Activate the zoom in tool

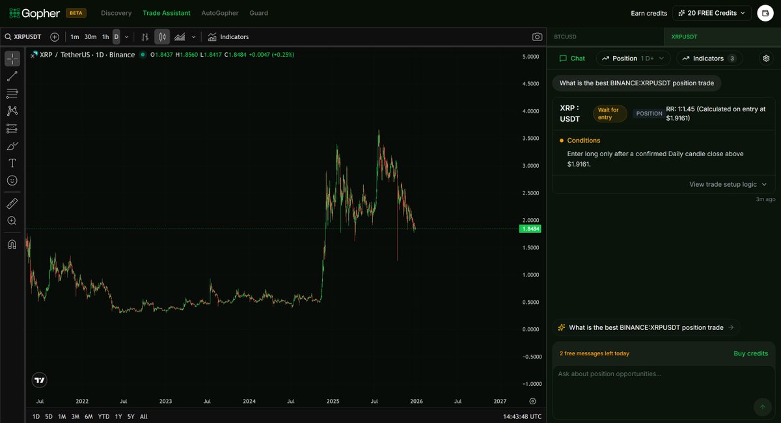pos(12,221)
